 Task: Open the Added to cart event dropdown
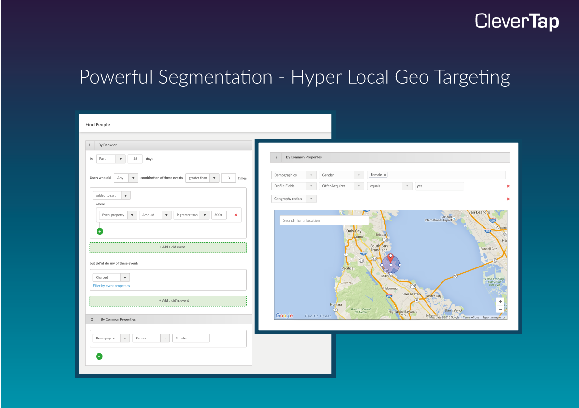coord(111,196)
